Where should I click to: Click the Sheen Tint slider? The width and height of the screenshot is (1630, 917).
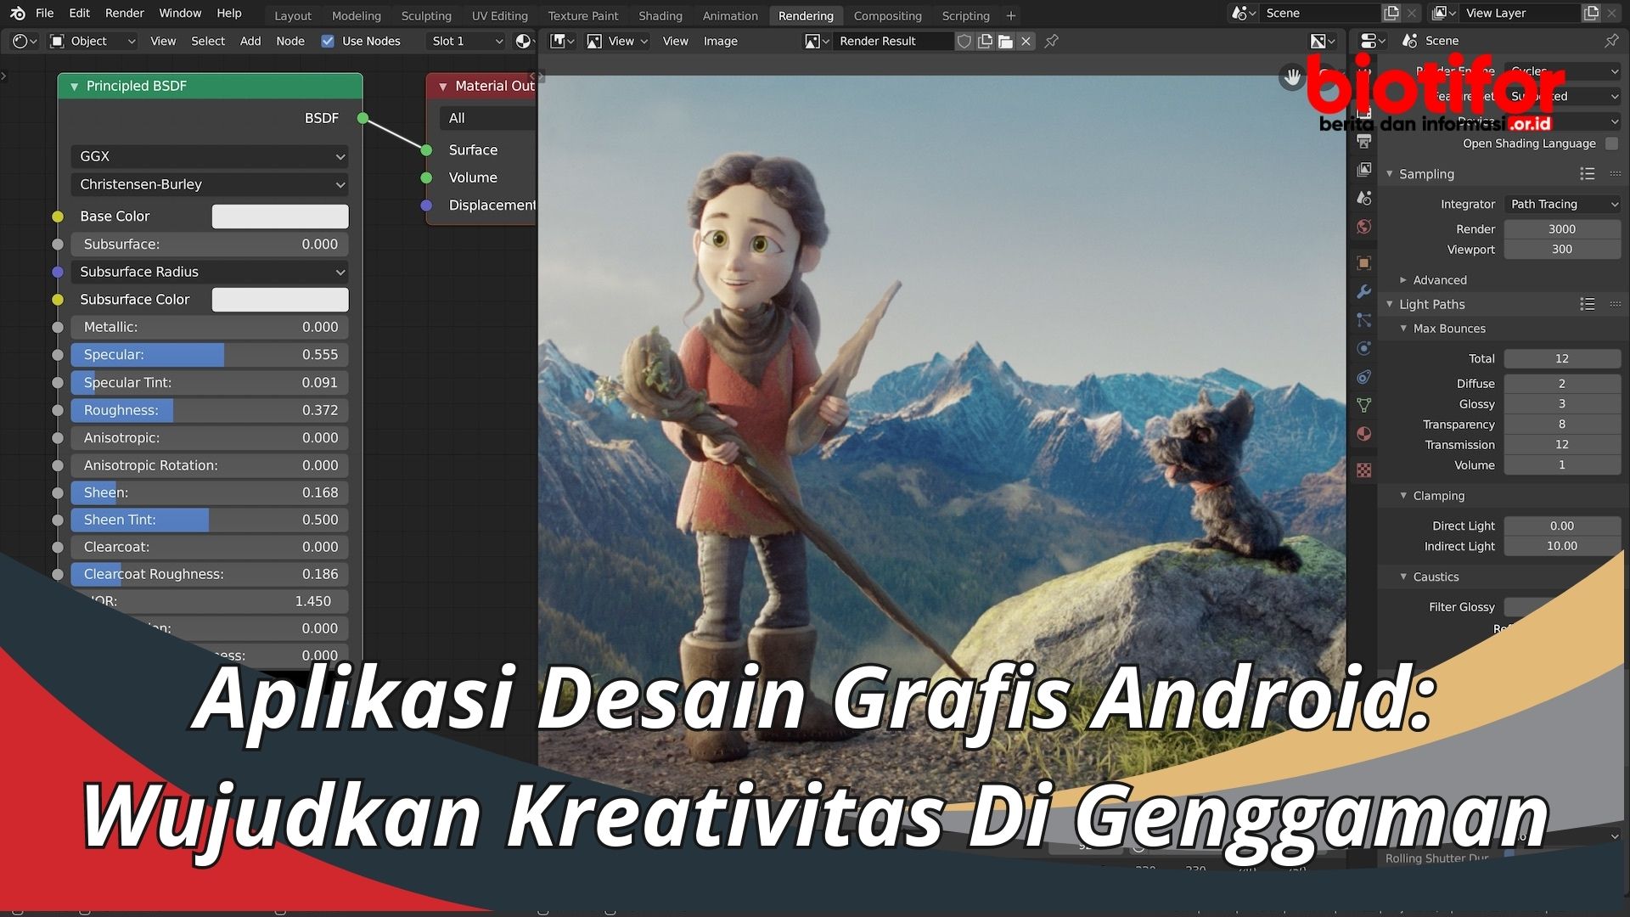pos(210,520)
